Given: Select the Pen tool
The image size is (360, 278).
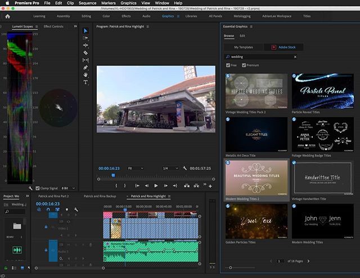Looking at the screenshot, I should pos(85,68).
